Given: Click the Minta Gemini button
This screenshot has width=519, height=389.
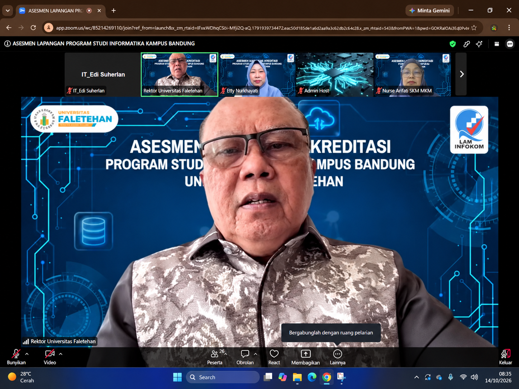Looking at the screenshot, I should pos(430,10).
